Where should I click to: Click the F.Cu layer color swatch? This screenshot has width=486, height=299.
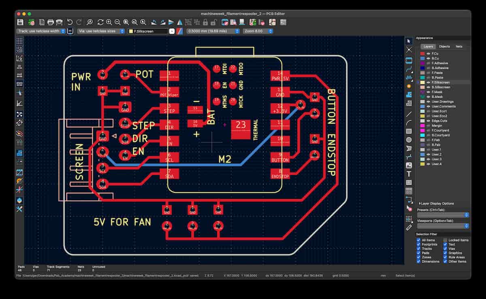coord(422,53)
